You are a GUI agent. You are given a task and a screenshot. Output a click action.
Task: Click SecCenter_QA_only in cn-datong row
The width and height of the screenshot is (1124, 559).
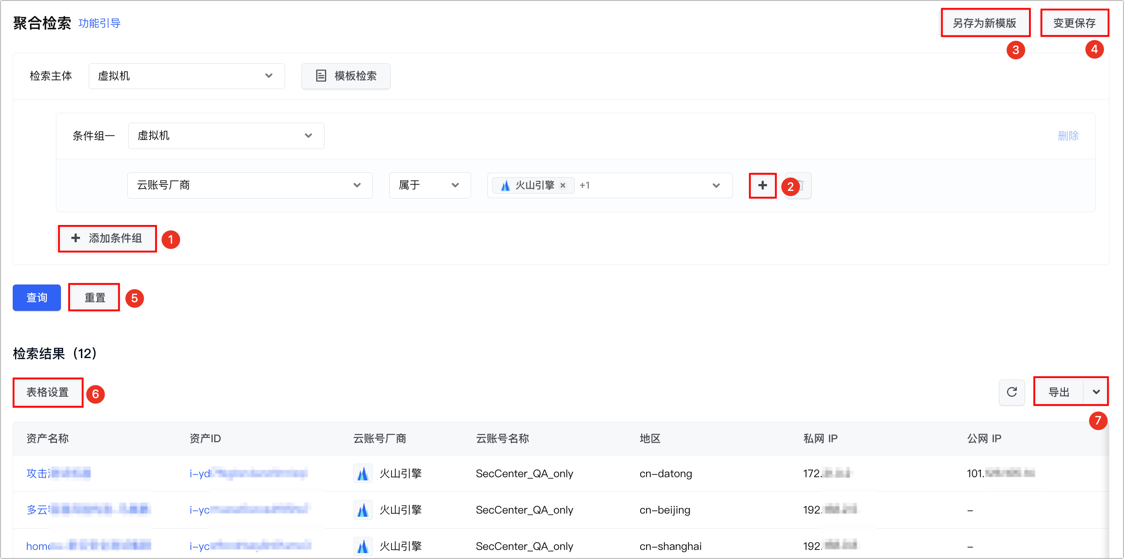[524, 474]
